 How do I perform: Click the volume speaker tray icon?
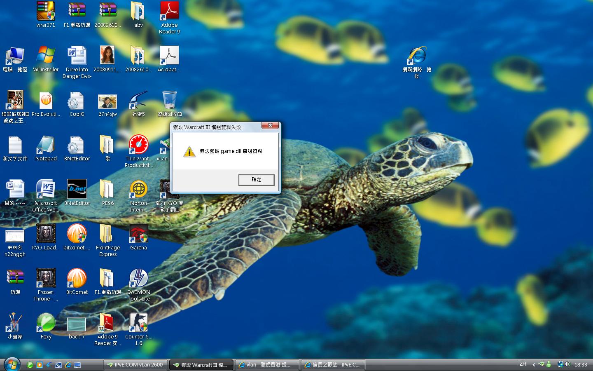(x=568, y=364)
